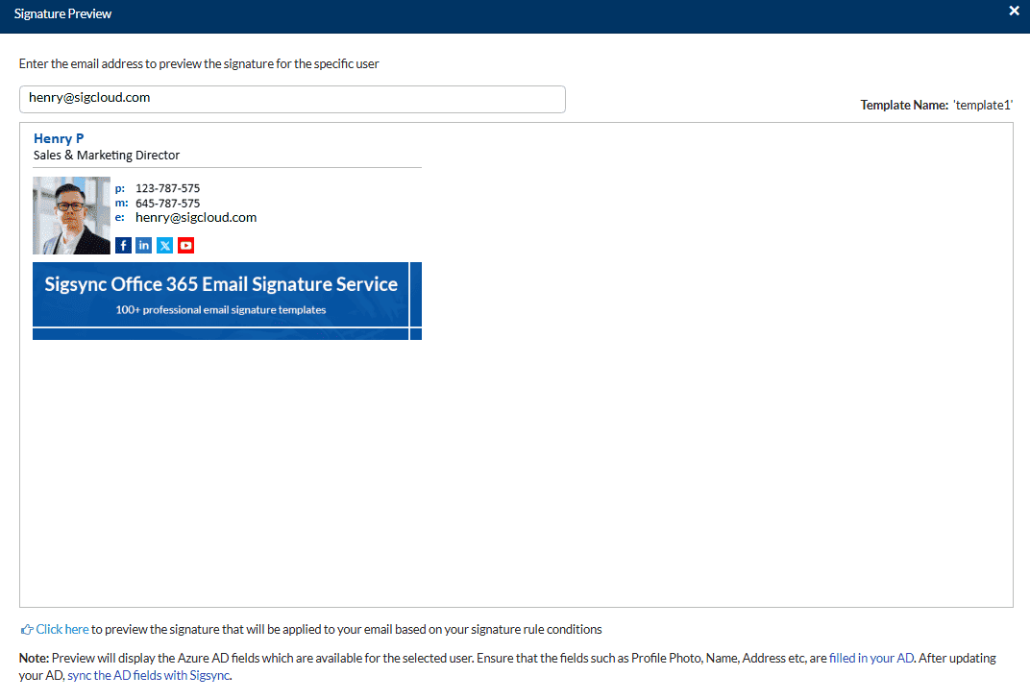
Task: Click the phone number 123-787-575
Action: 167,188
